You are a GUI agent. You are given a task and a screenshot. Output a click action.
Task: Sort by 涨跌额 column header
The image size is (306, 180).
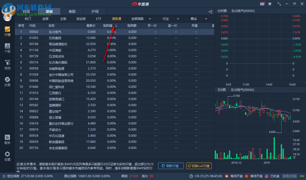132,26
